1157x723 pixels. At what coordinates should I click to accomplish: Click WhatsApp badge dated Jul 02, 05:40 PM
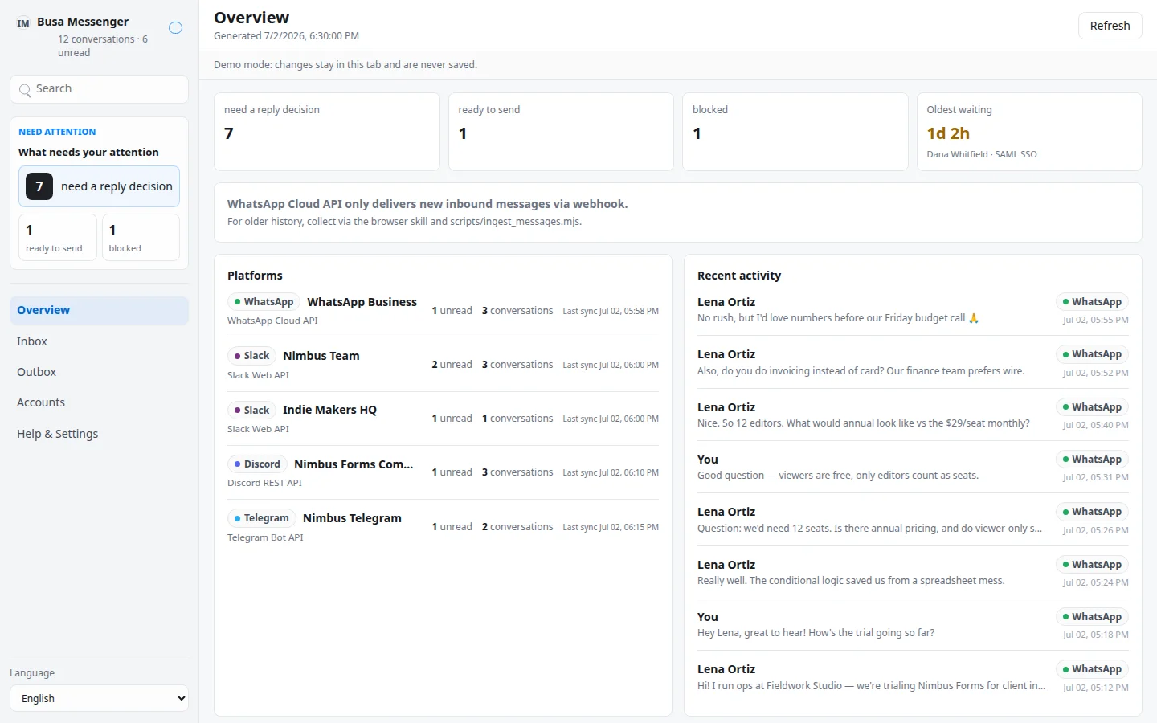(x=1092, y=407)
